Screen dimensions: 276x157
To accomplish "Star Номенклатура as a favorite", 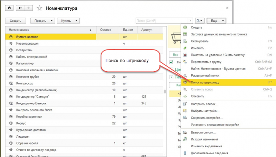I will (x=39, y=8).
